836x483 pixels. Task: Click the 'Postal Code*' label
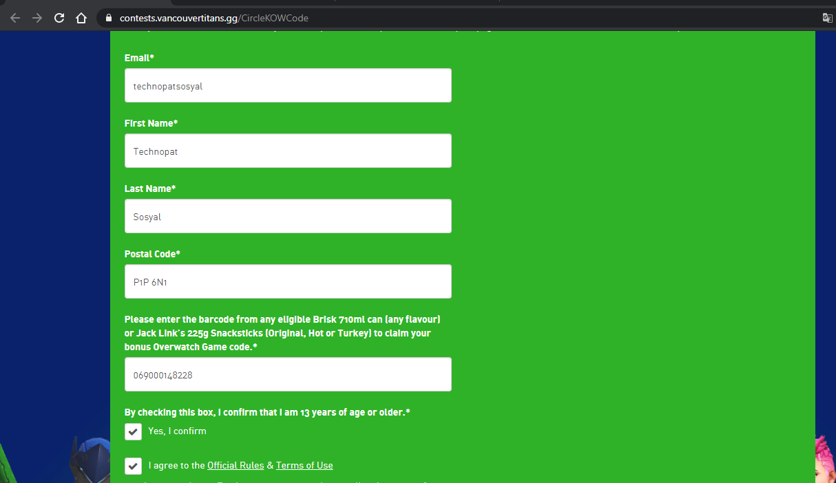(x=152, y=254)
